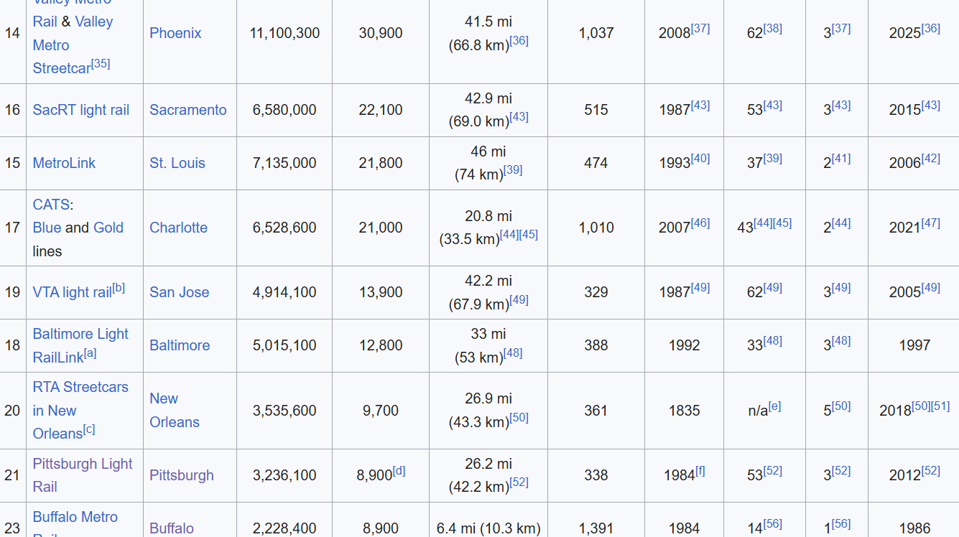
Task: Select the ridership figure 11,100,300
Action: [284, 33]
